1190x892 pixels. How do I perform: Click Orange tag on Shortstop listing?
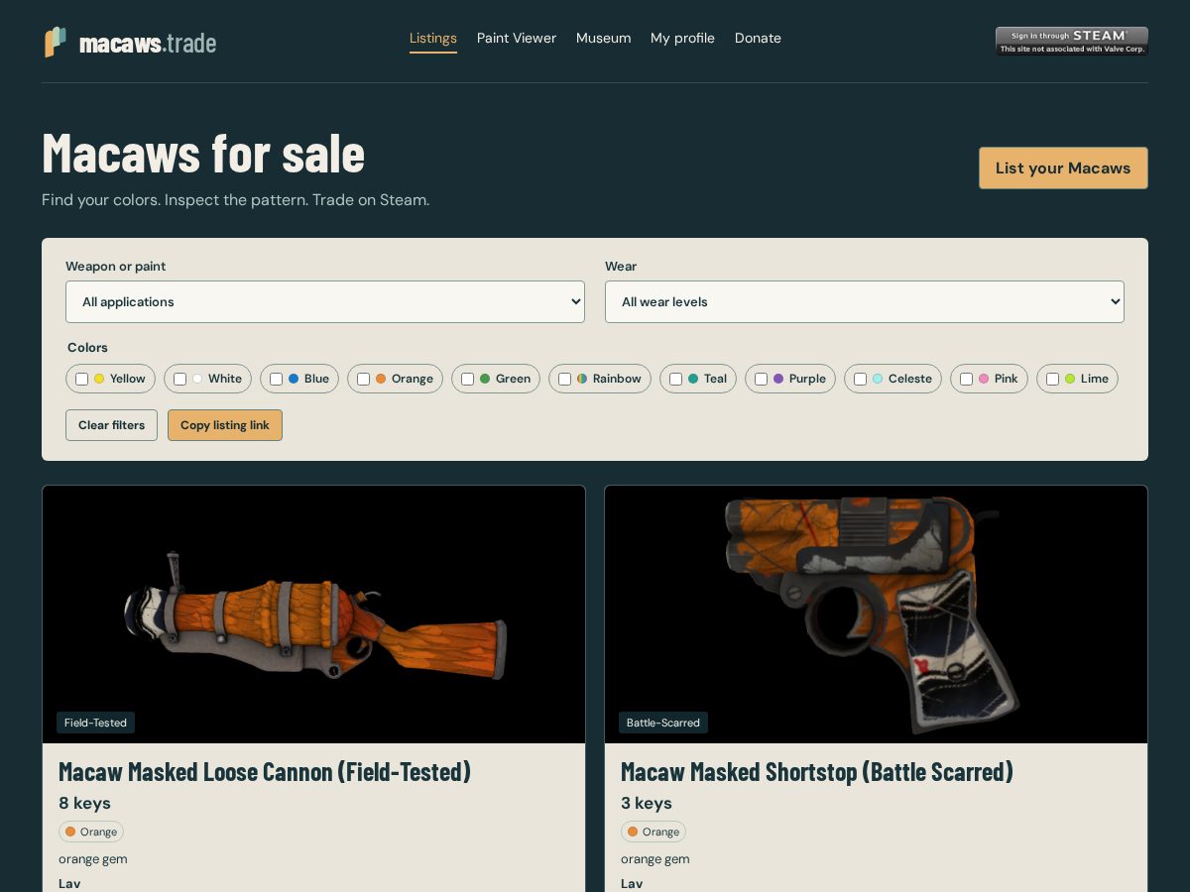(x=654, y=832)
